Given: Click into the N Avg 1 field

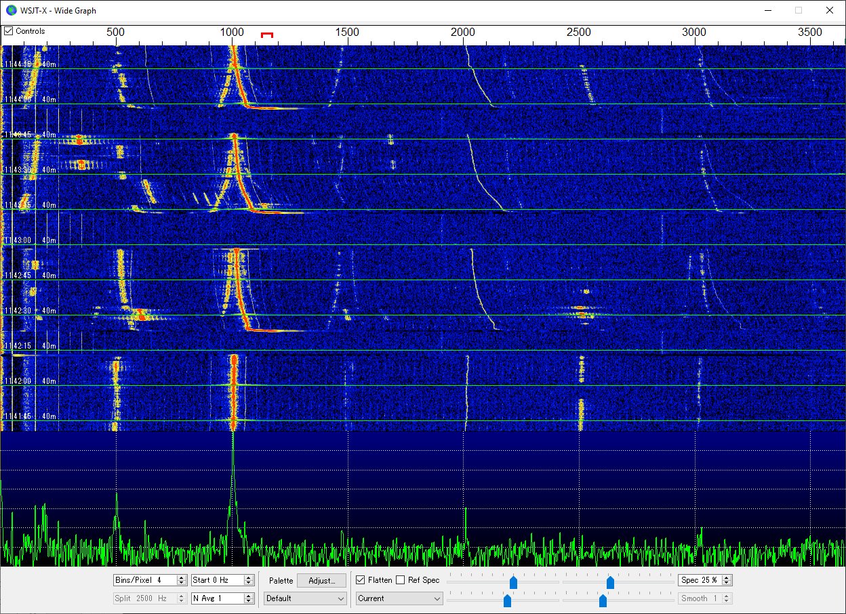Looking at the screenshot, I should (218, 598).
